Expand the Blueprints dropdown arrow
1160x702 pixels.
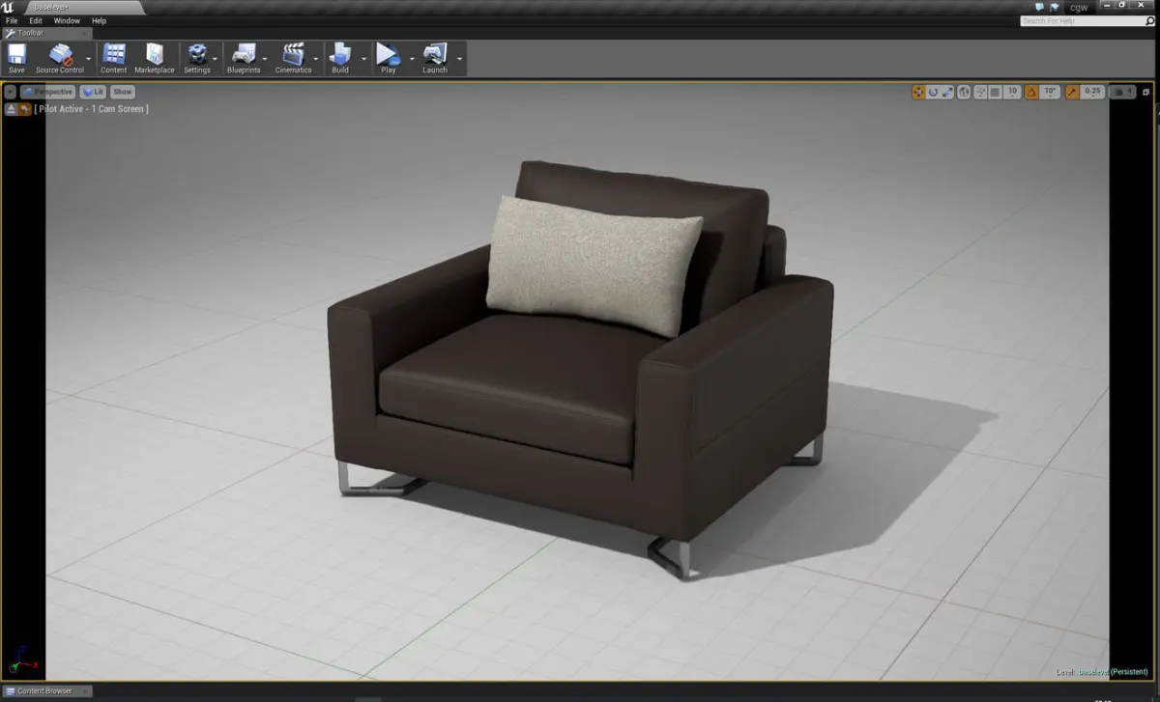265,58
